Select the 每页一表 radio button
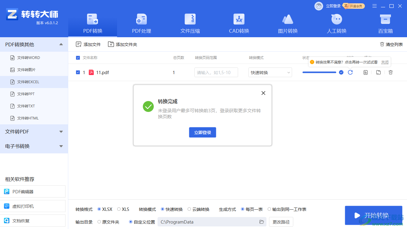This screenshot has height=229, width=407. [x=243, y=209]
